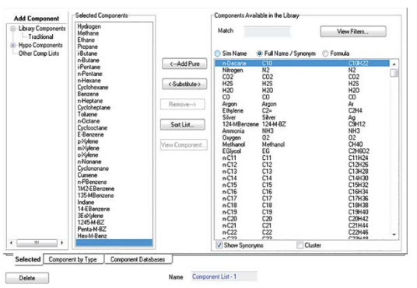Image resolution: width=417 pixels, height=288 pixels.
Task: Enable the Cluster checkbox
Action: [300, 245]
